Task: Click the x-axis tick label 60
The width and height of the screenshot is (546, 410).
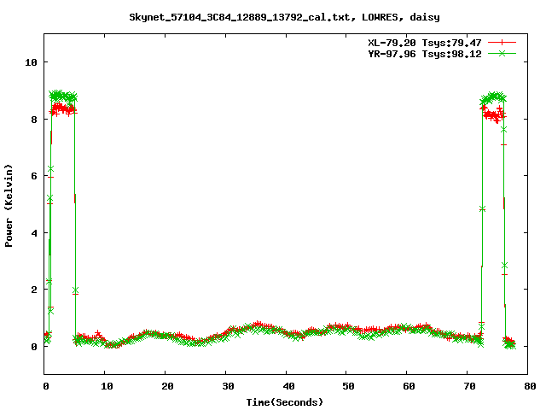Action: (x=407, y=386)
